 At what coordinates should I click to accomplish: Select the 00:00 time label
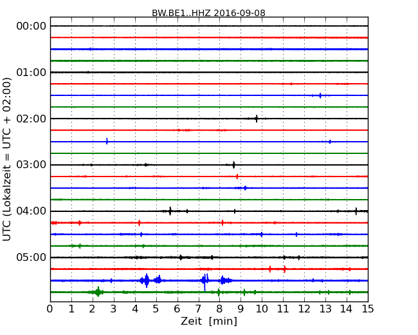[32, 26]
